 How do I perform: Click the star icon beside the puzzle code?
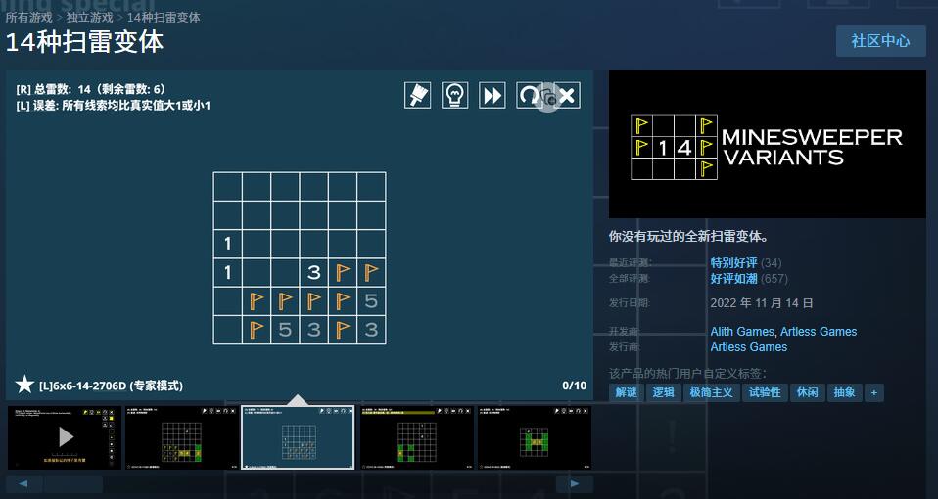click(24, 385)
